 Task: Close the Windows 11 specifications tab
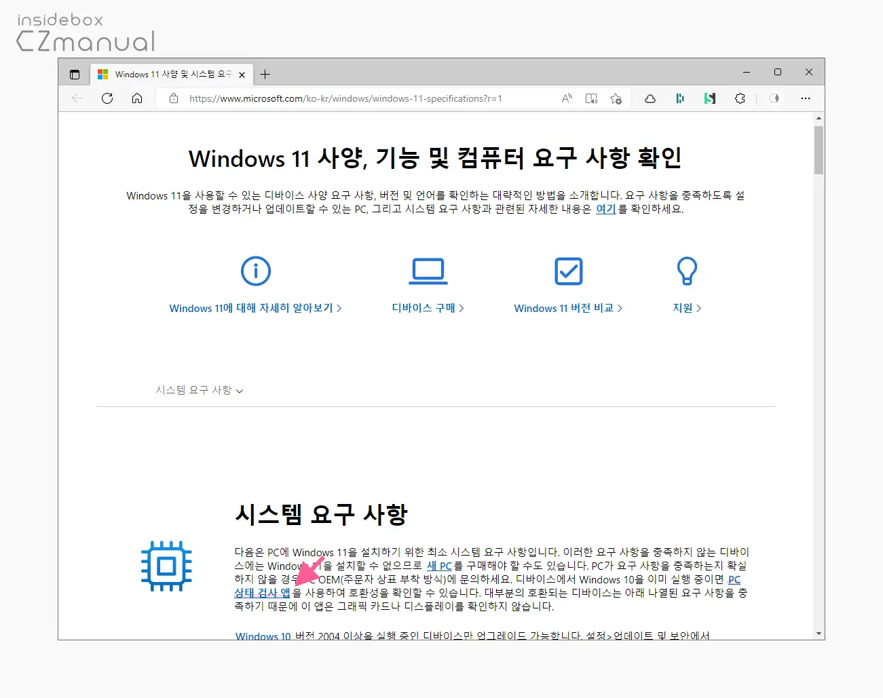pyautogui.click(x=242, y=75)
